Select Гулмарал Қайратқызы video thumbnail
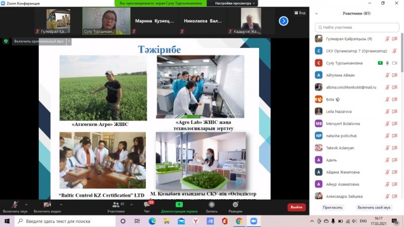This screenshot has height=227, width=404. 58,21
